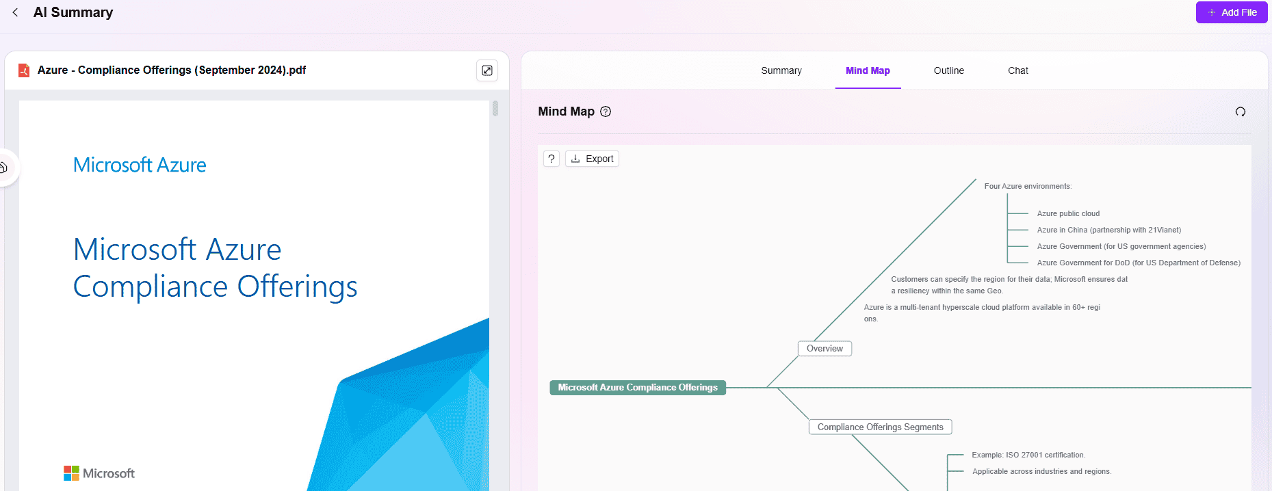
Task: Click the PDF preview vertical scrollbar
Action: [495, 108]
